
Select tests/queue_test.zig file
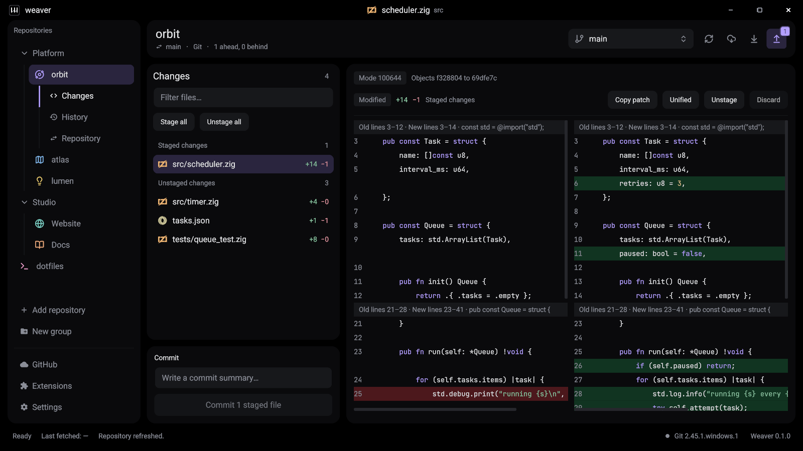point(243,240)
